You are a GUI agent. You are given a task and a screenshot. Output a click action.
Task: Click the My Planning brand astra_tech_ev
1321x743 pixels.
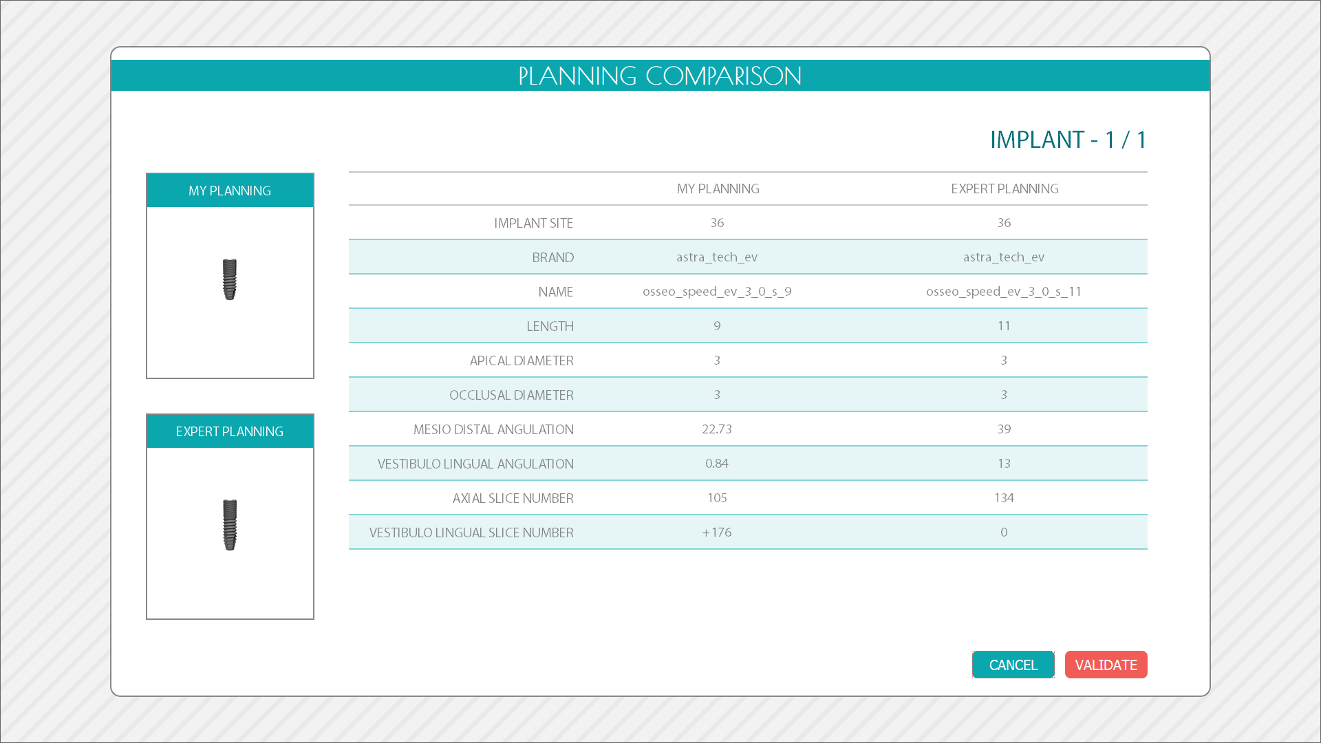coord(717,257)
